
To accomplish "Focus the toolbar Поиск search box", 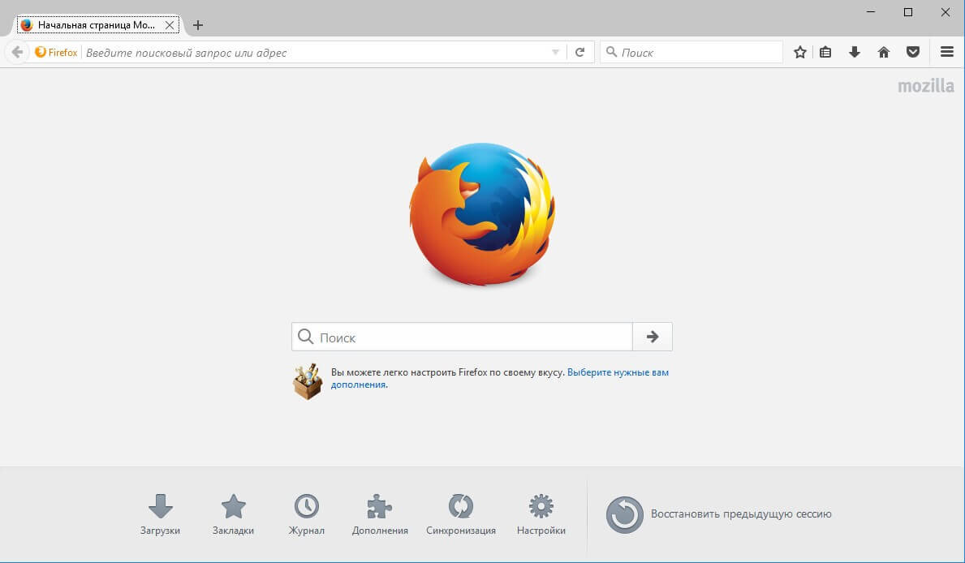I will (x=691, y=52).
